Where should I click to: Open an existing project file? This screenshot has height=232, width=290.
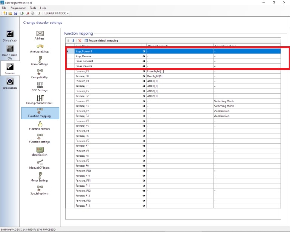tap(10, 13)
